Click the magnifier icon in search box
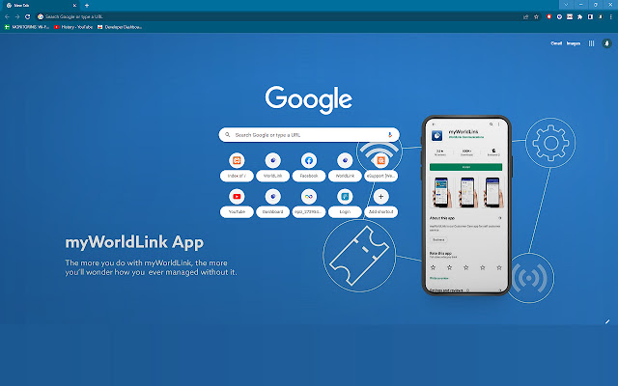Image resolution: width=618 pixels, height=386 pixels. pyautogui.click(x=228, y=135)
